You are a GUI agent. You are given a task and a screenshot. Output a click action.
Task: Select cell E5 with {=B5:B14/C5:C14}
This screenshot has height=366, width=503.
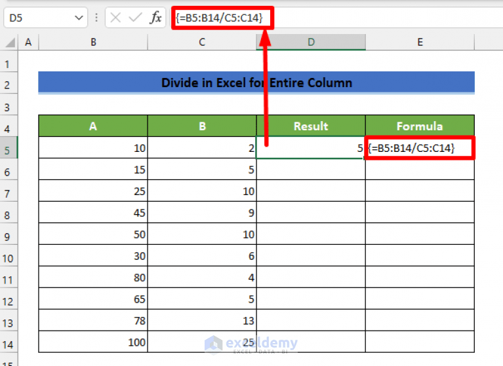420,147
